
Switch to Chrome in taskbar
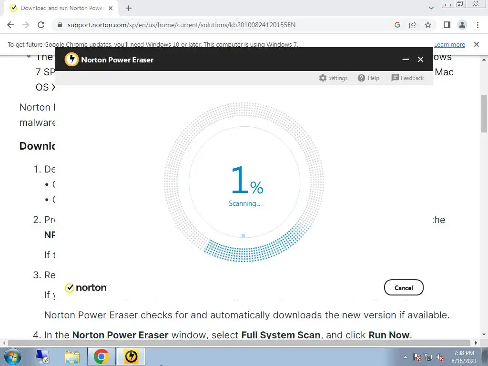[101, 356]
